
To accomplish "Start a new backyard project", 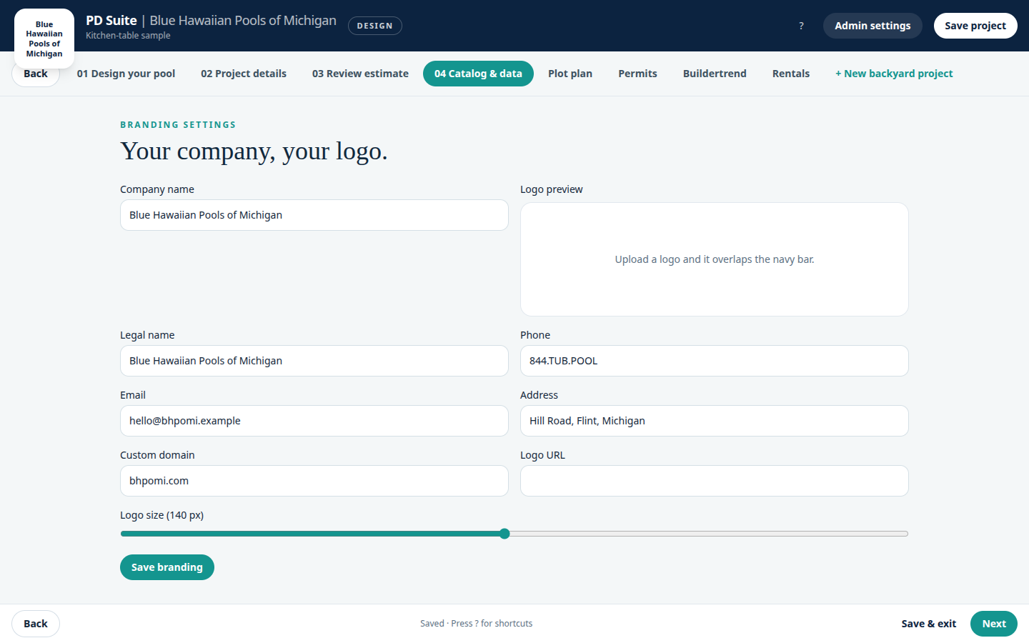I will [x=894, y=74].
